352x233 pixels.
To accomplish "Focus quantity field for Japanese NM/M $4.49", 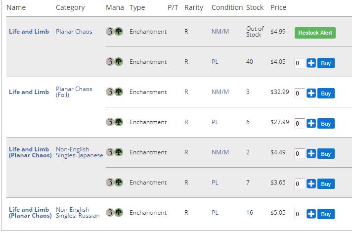I will coord(300,154).
